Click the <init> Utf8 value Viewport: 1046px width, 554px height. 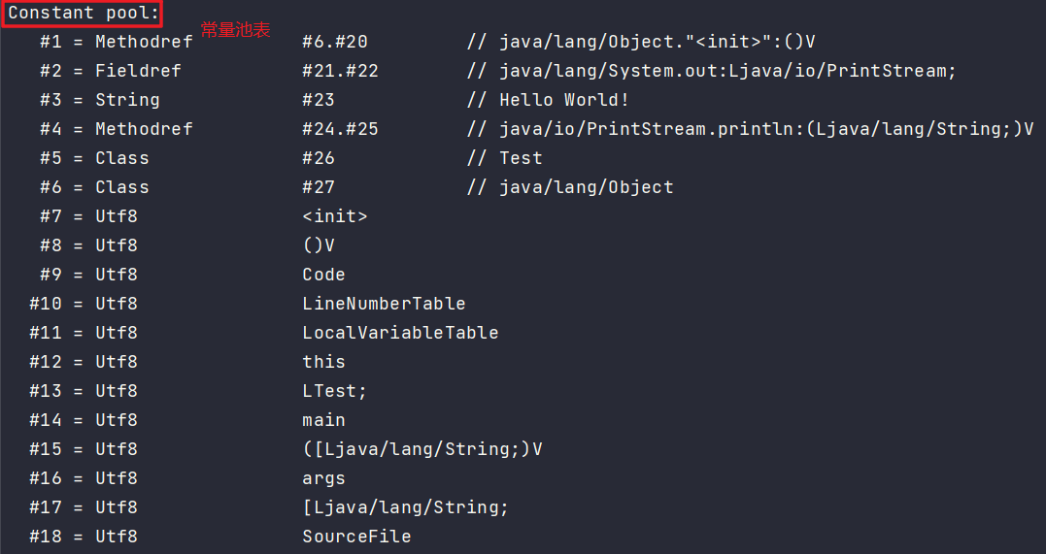(x=335, y=216)
